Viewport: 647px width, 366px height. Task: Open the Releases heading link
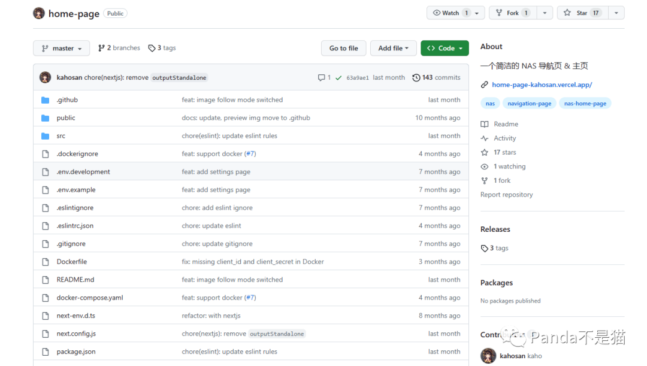tap(495, 229)
